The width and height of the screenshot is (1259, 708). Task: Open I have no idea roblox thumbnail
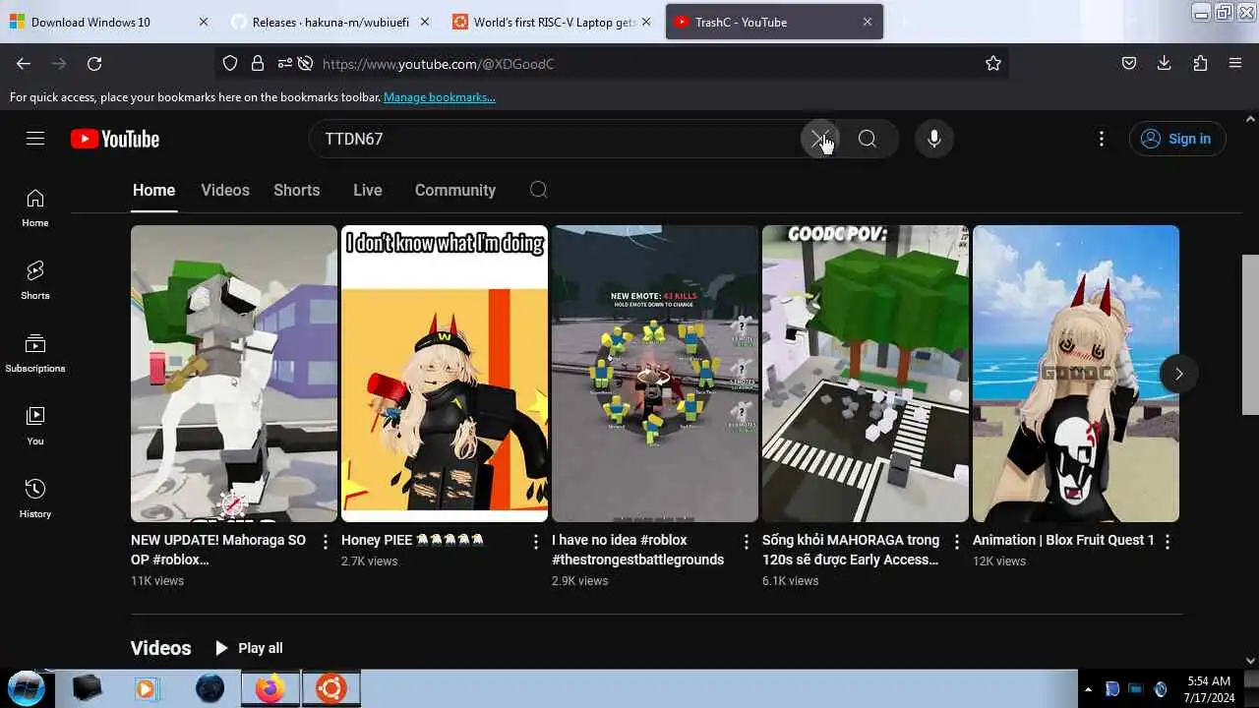click(655, 374)
